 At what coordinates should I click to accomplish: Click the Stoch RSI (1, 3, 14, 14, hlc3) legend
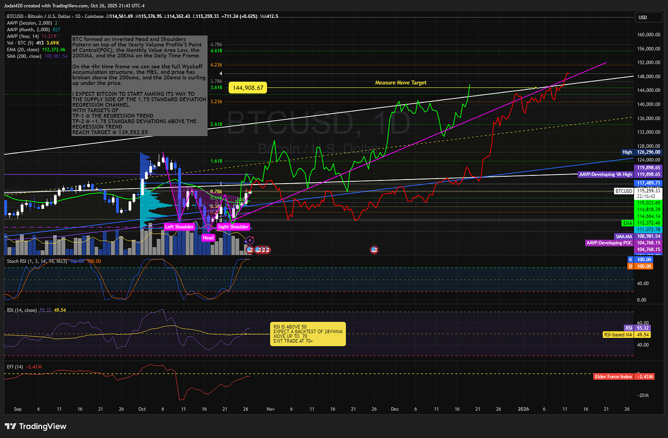[54, 261]
